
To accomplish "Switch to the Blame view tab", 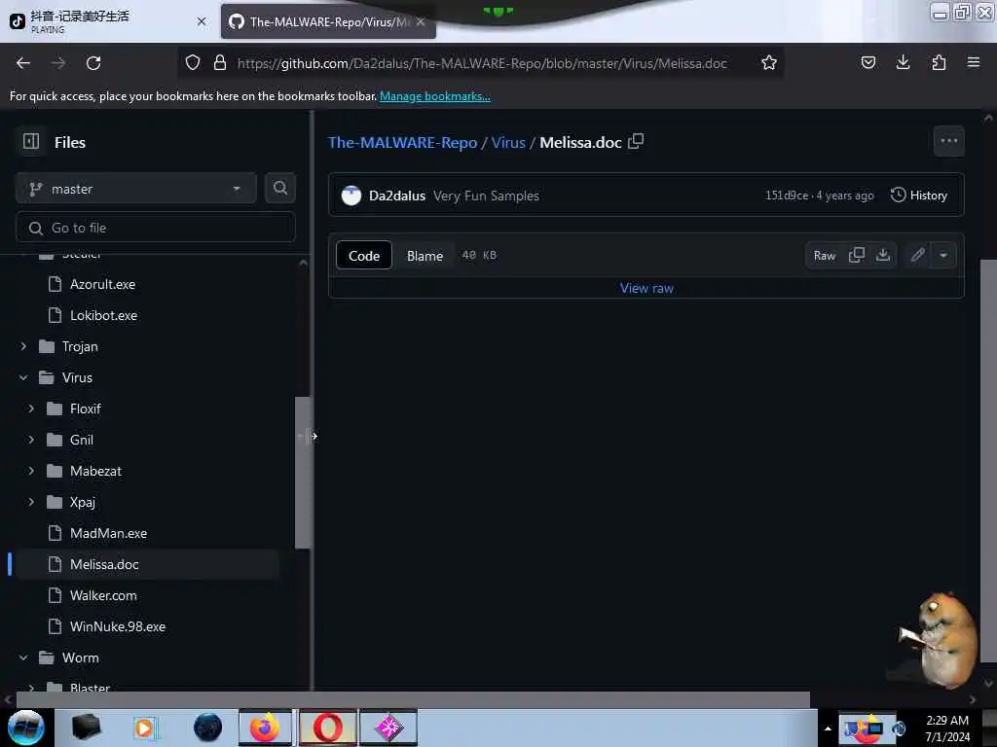I will click(425, 256).
